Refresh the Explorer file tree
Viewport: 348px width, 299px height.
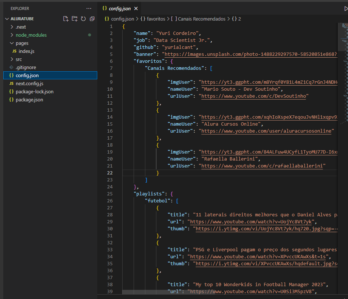coord(83,18)
